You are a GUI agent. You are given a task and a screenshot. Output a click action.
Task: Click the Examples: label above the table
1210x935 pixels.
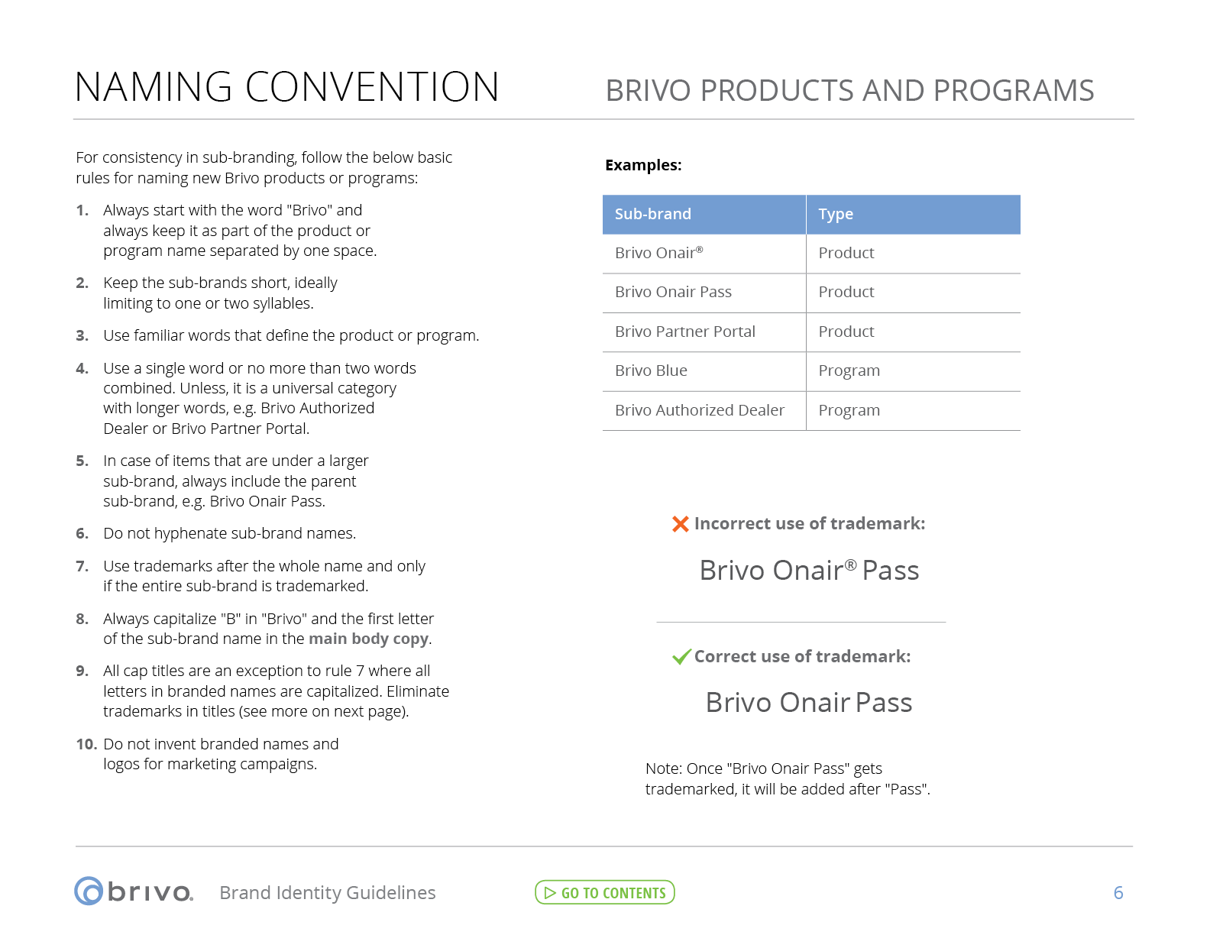(643, 165)
